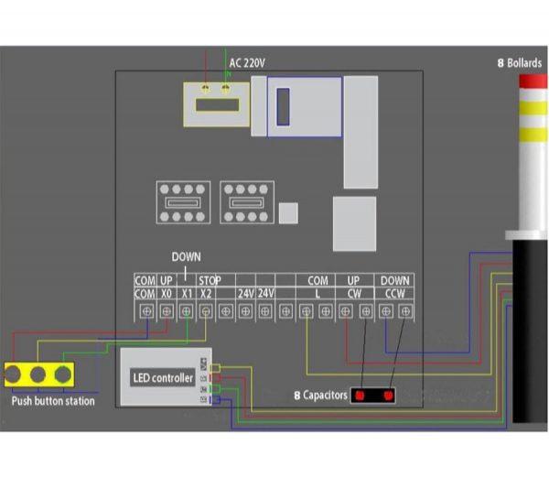Click the left relay block with eight pins
Viewport: 549px width, 488px height.
(184, 202)
